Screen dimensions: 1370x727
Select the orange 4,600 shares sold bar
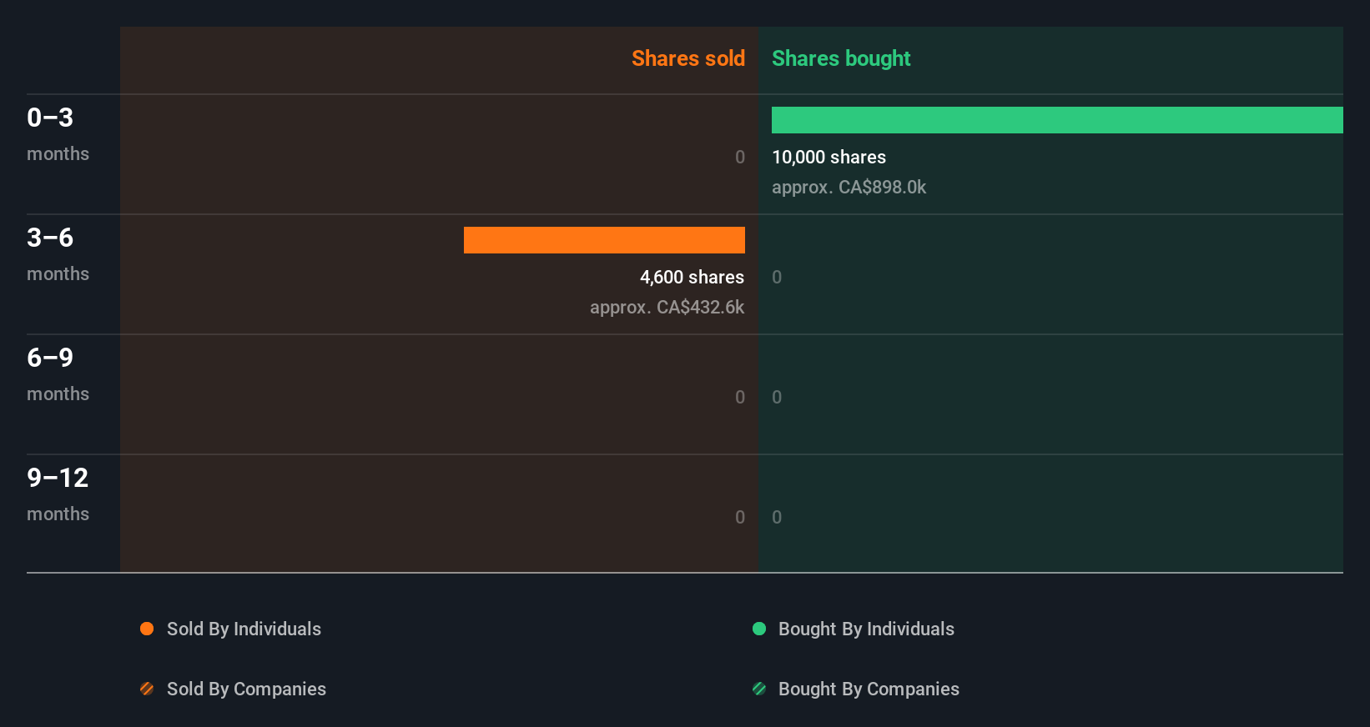604,240
